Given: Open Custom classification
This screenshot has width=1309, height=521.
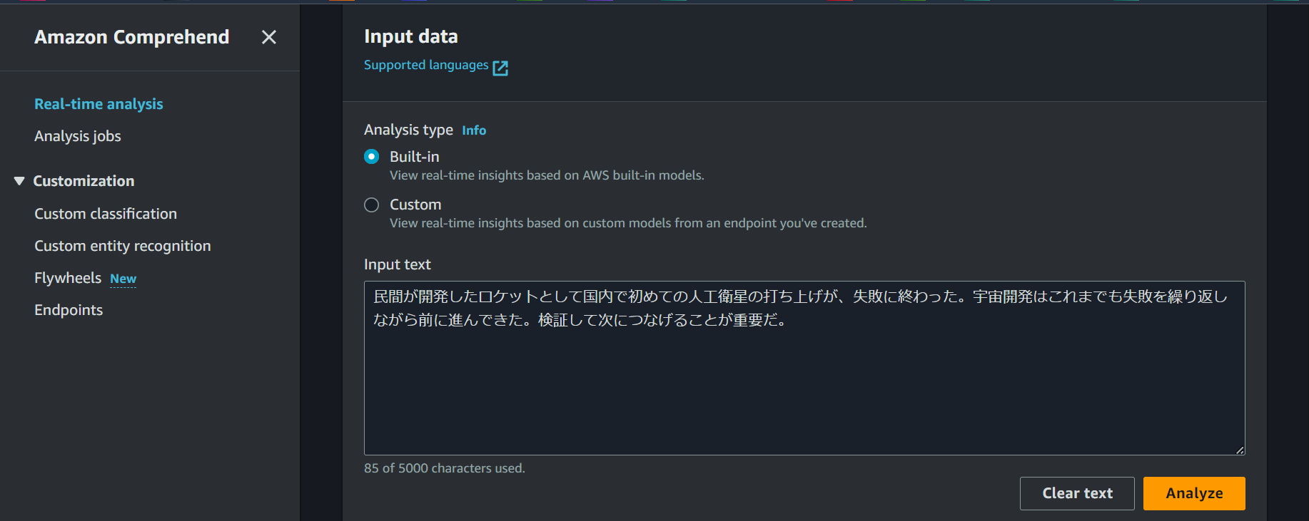Looking at the screenshot, I should tap(106, 214).
